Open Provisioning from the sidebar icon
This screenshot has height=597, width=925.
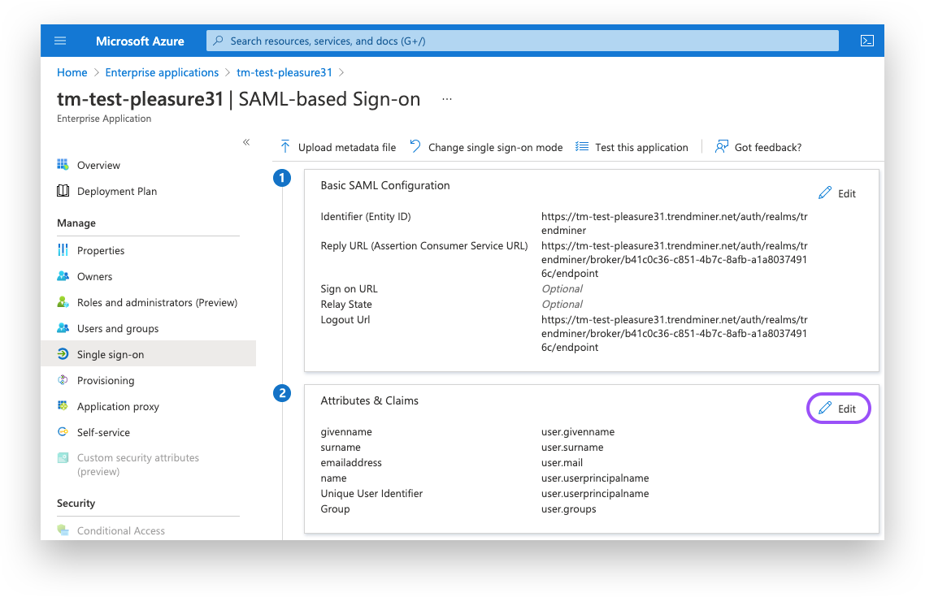(64, 380)
